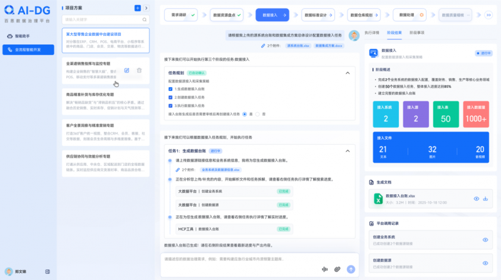Viewport: 501px width, 280px height.
Task: Select the 否 radio option
Action: [257, 114]
